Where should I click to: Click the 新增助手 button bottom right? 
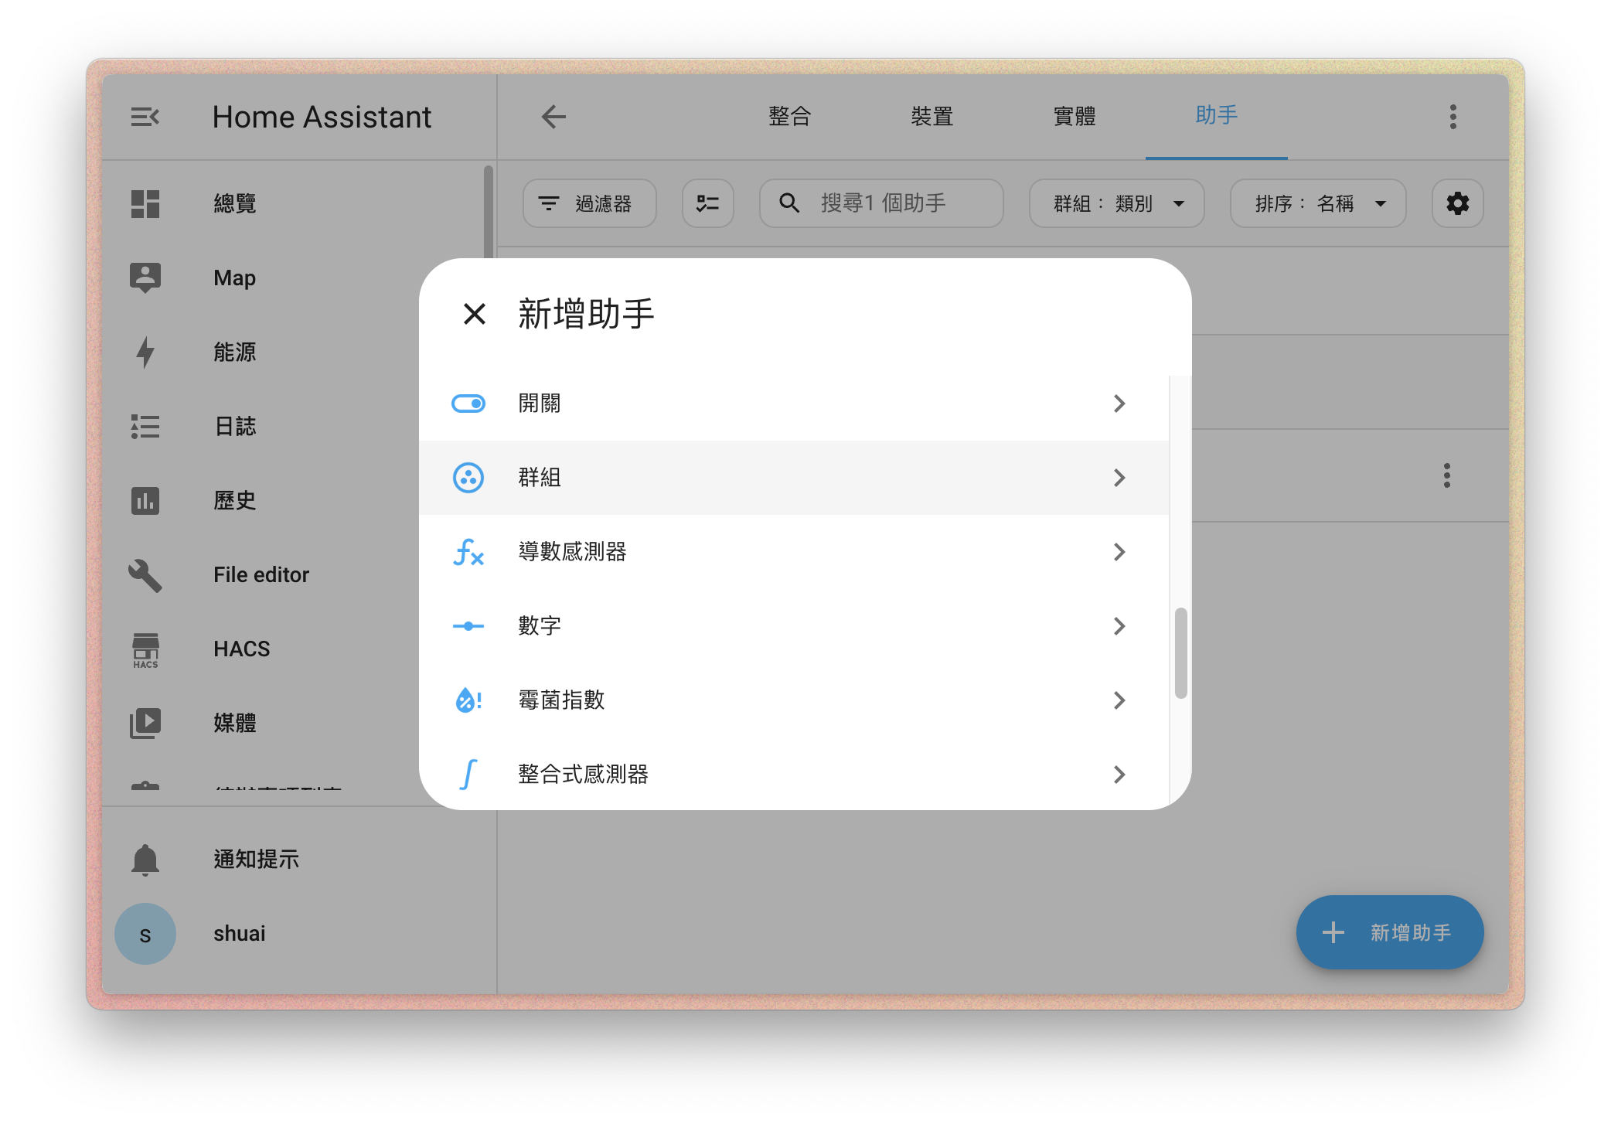click(1388, 933)
